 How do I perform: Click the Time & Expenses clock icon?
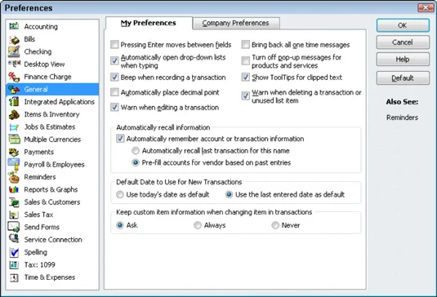[x=14, y=277]
